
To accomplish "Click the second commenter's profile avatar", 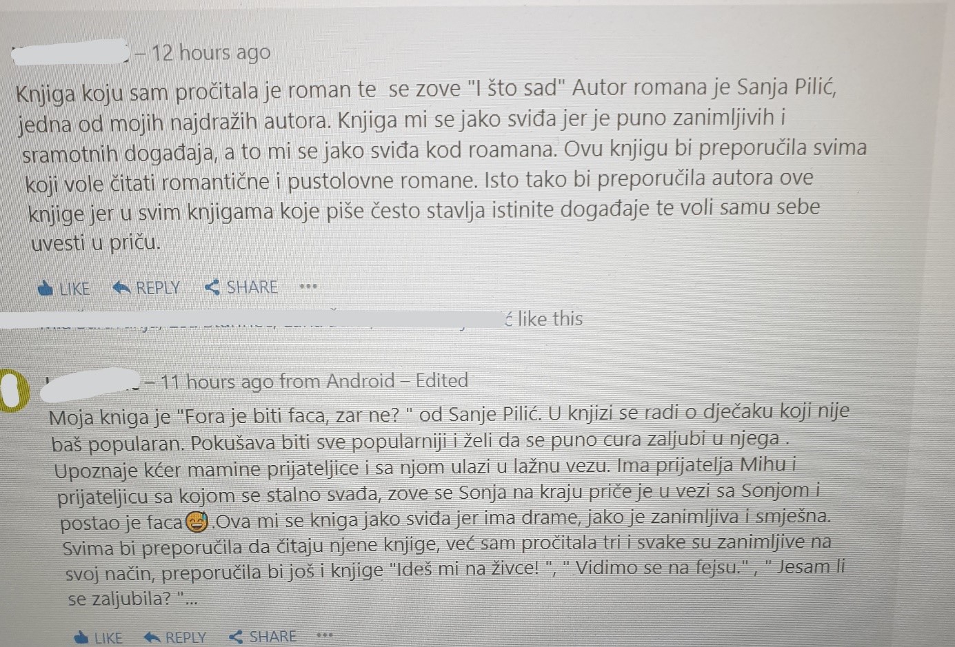I will coord(13,390).
